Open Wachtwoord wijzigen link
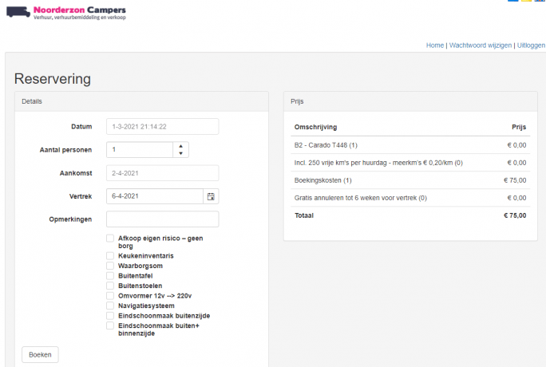This screenshot has width=546, height=367. coord(480,45)
